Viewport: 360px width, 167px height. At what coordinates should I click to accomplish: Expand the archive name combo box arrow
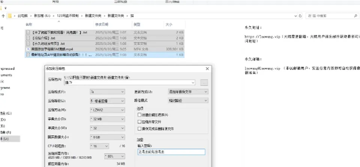click(193, 82)
